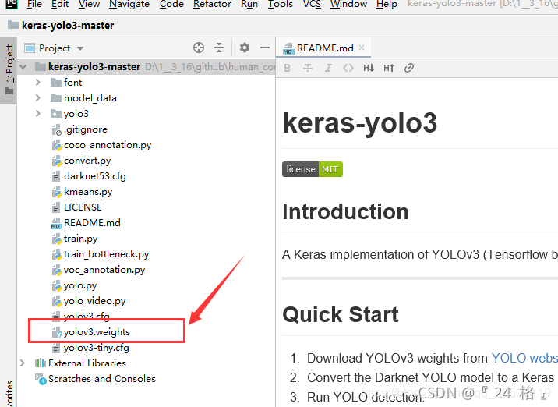Open the Window menu
The height and width of the screenshot is (407, 558).
[x=348, y=4]
